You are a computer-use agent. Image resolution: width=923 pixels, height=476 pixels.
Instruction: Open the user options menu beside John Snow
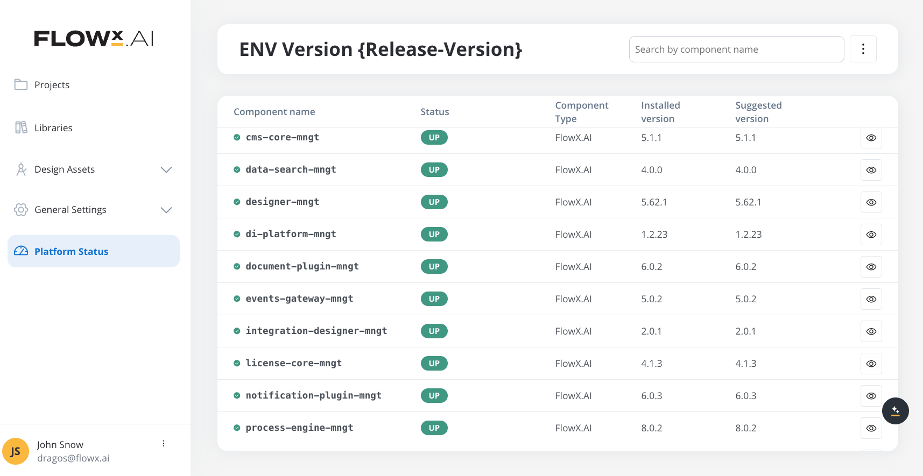pos(164,444)
